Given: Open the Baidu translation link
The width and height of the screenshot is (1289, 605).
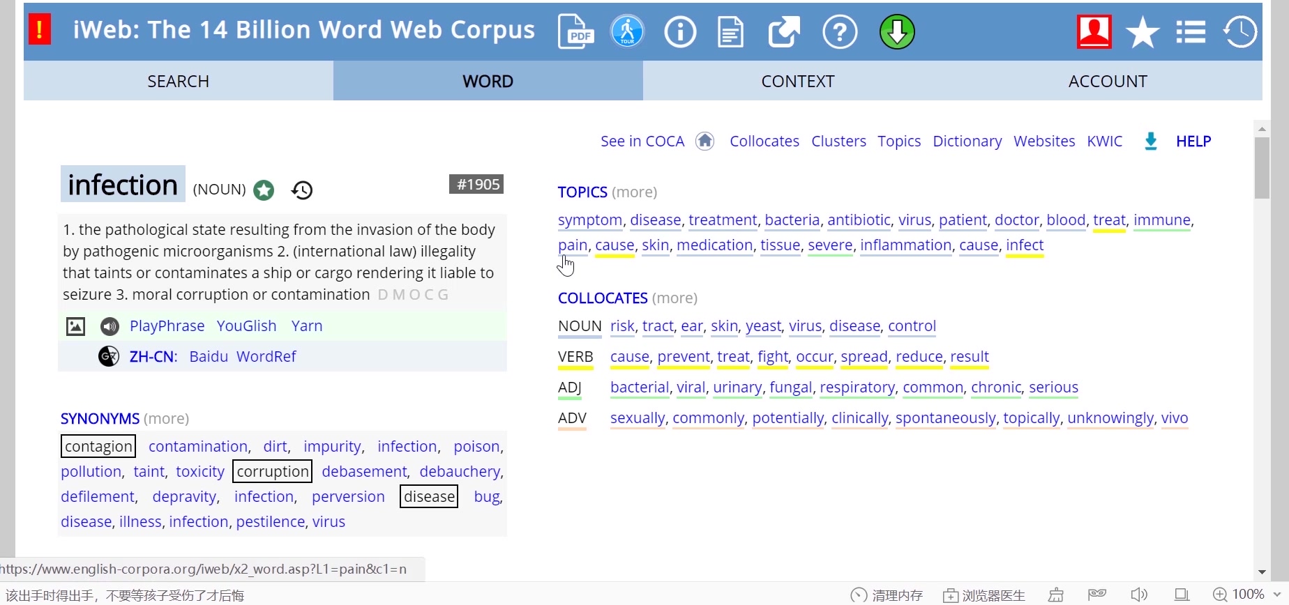Looking at the screenshot, I should pyautogui.click(x=209, y=357).
